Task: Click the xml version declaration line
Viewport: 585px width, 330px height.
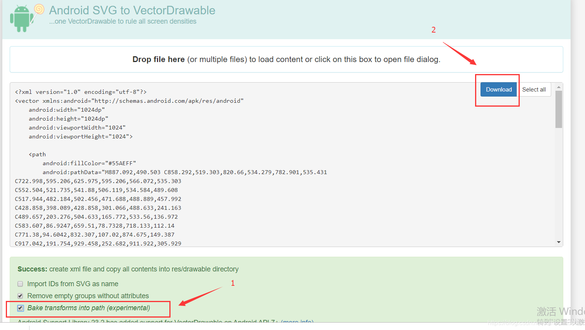Action: [x=81, y=92]
